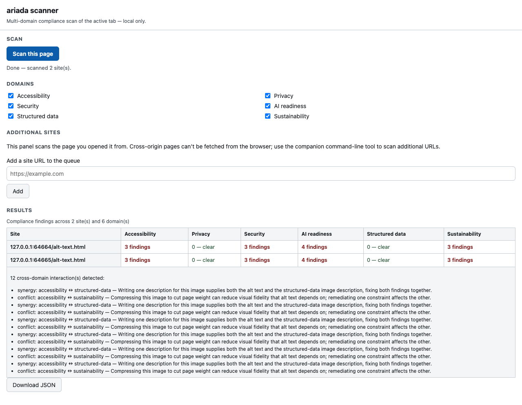522x405 pixels.
Task: Click Structured data 0 — clear for 64665
Action: coord(378,260)
